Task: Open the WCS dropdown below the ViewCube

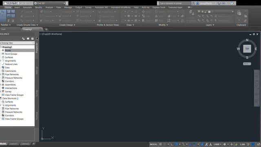Action: point(247,64)
